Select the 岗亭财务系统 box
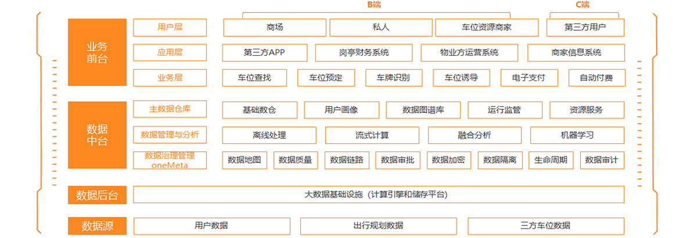 [x=364, y=52]
